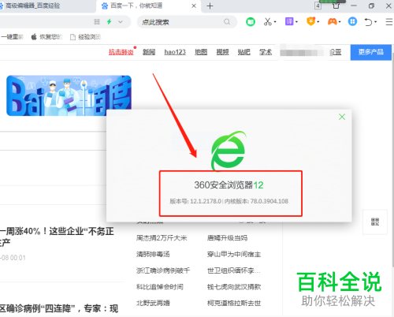Screen dimensions: 394x317
Task: Click the orange shield wallet icon
Action: click(310, 21)
